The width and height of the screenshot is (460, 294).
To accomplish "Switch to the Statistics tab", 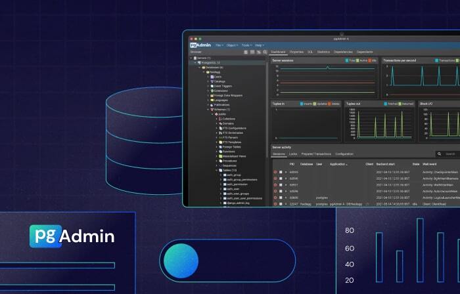I will (323, 52).
